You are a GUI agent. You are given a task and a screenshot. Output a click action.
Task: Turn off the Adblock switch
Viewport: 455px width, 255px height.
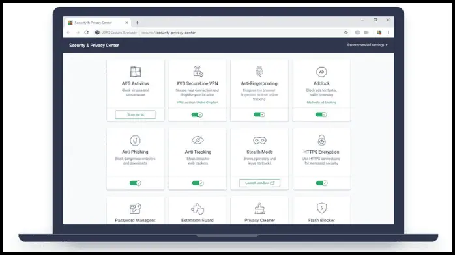tap(321, 114)
